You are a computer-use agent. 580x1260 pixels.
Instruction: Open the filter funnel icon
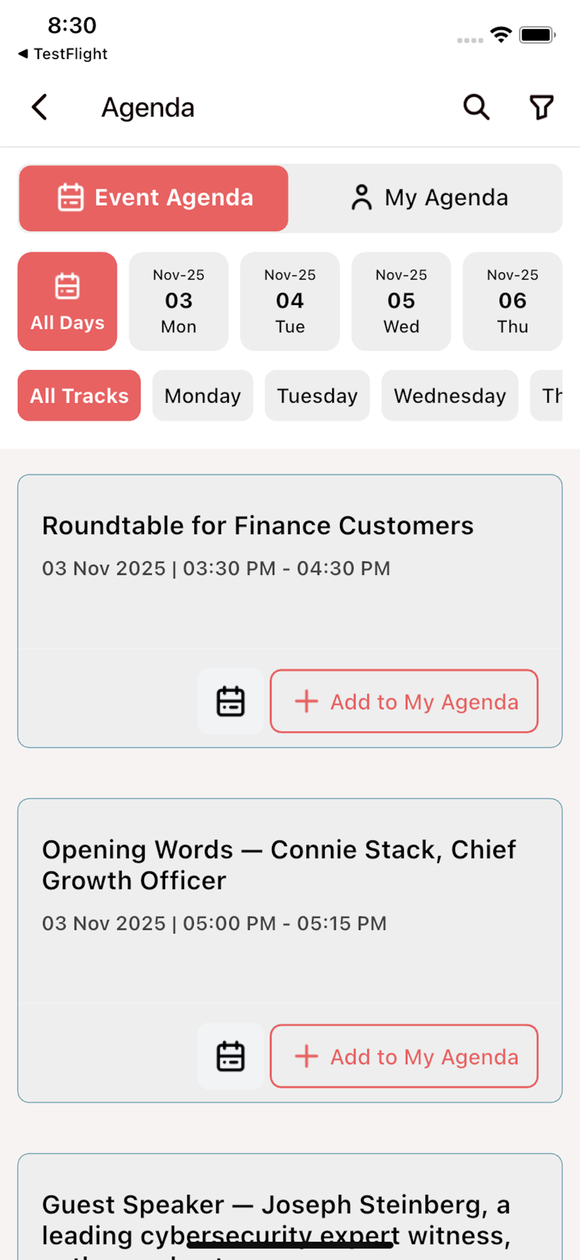click(541, 107)
